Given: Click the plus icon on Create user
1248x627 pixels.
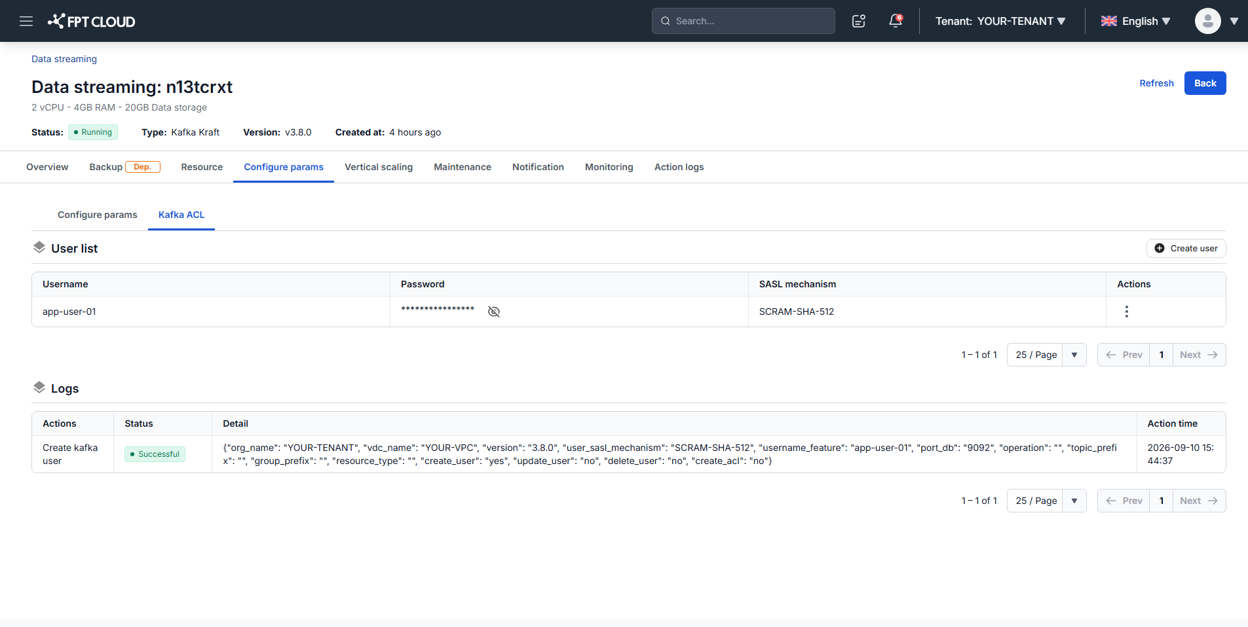Looking at the screenshot, I should tap(1160, 248).
